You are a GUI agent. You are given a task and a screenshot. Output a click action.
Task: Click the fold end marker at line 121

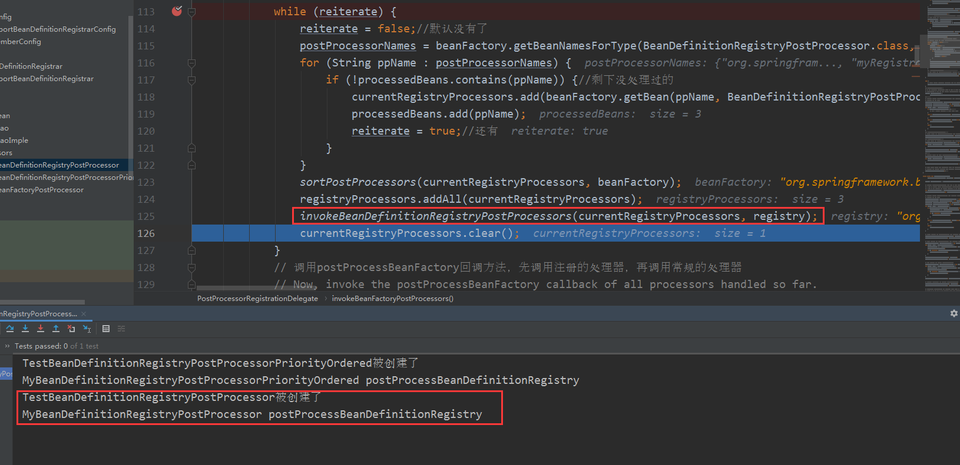(x=191, y=148)
